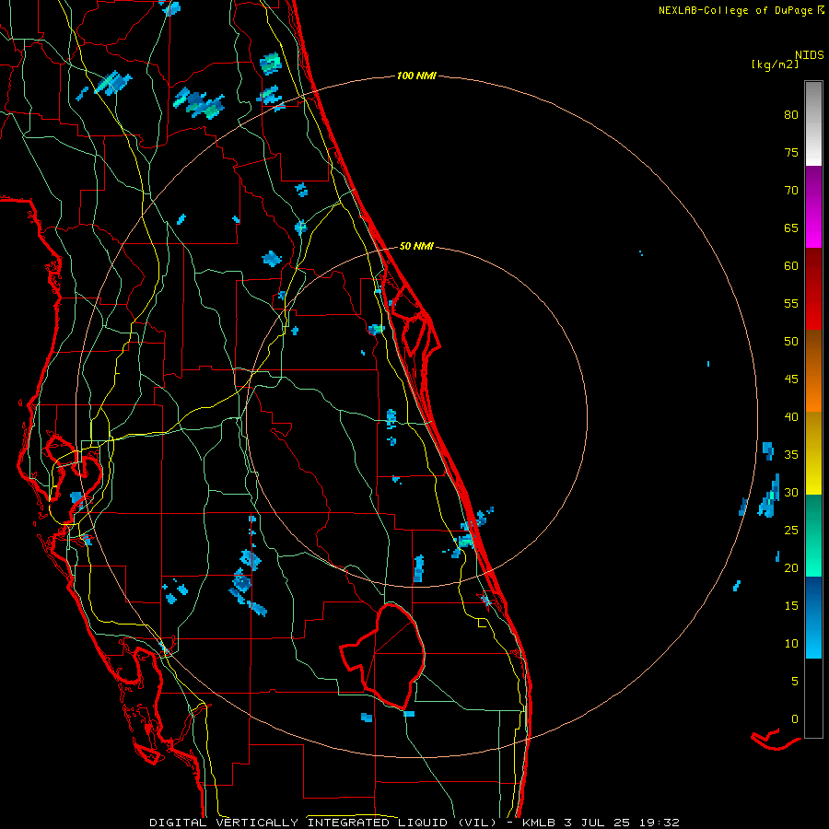The image size is (829, 829).
Task: Select the 50 value on the color scale
Action: coord(791,341)
